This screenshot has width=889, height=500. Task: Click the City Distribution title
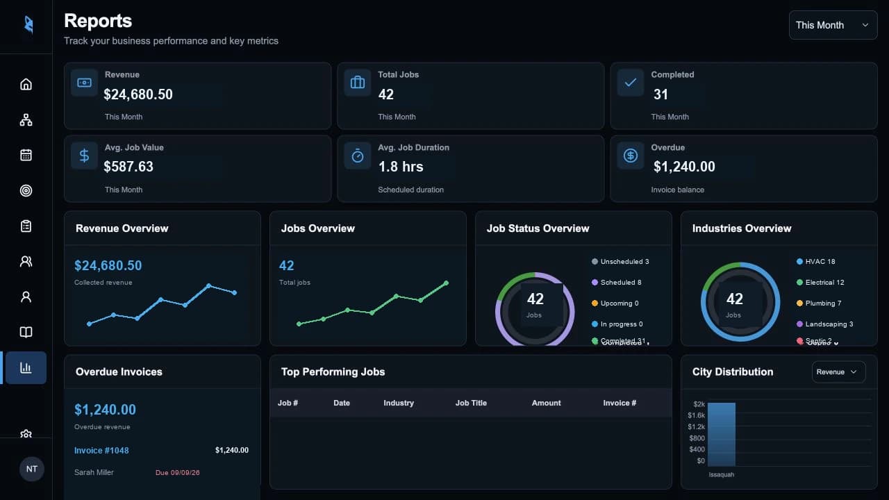(x=733, y=372)
